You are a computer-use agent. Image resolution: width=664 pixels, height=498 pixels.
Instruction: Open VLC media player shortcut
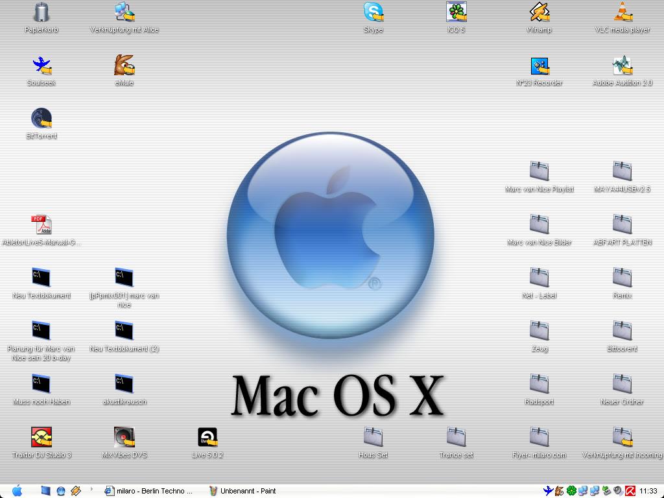[x=622, y=12]
